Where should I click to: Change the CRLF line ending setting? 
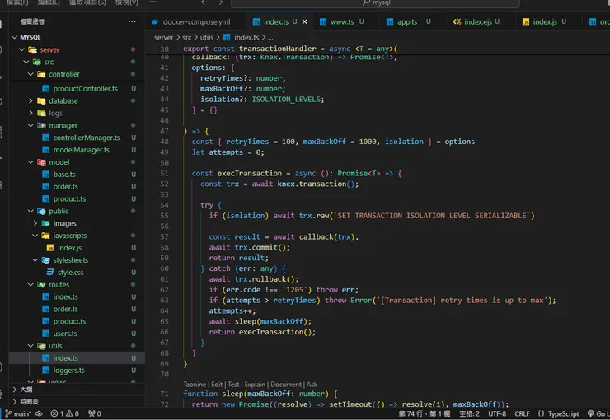click(x=522, y=413)
